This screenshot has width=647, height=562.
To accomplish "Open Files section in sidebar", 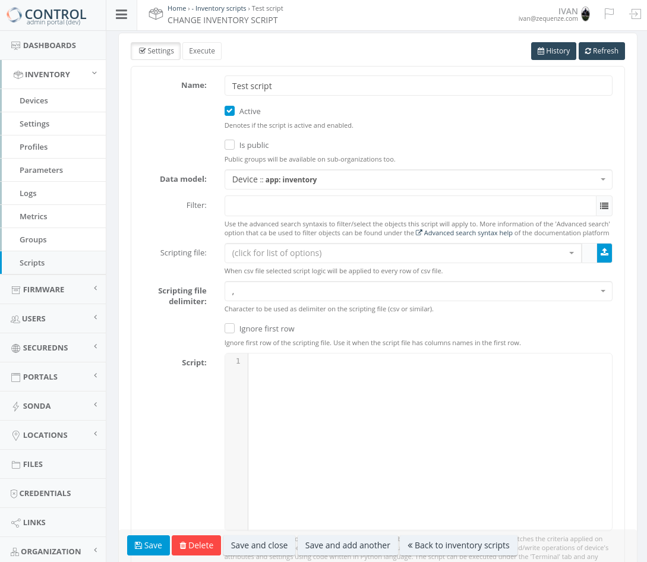I will tap(33, 464).
